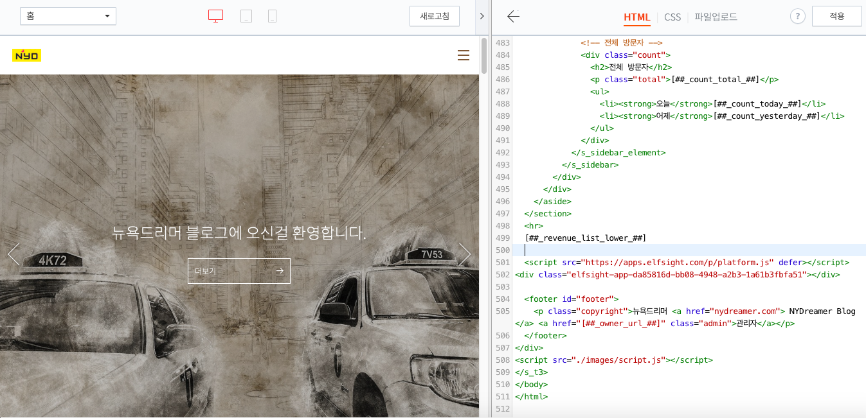Click the NYD logo in preview
The image size is (866, 418).
coord(26,55)
